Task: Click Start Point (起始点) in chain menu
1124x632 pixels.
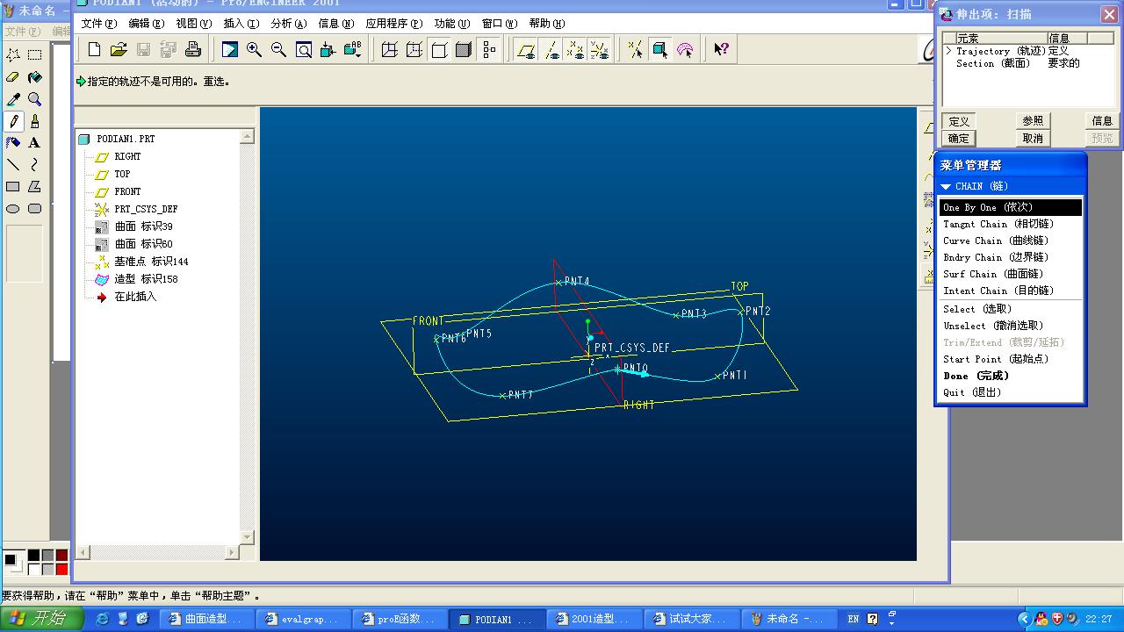Action: pyautogui.click(x=1010, y=359)
